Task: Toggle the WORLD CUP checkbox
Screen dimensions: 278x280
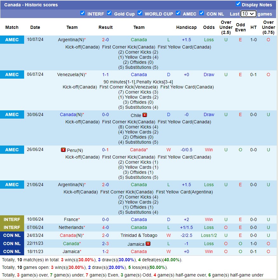Action: coord(140,13)
